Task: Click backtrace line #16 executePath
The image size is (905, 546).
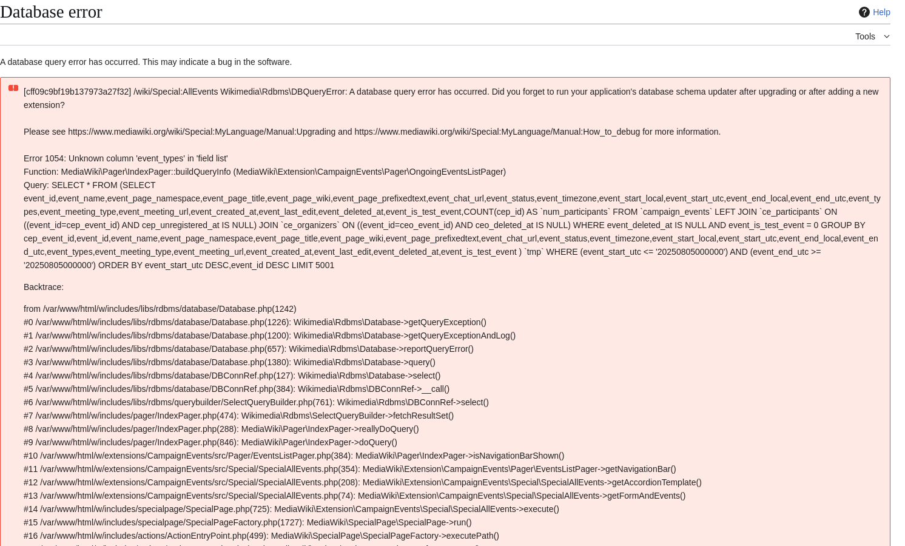Action: [x=261, y=536]
